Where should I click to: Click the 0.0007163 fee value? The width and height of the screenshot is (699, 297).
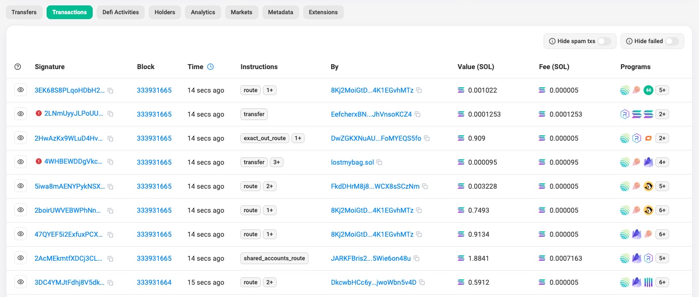pos(566,258)
